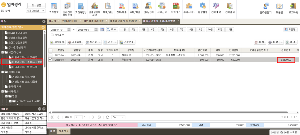Open the 환경설정 gear module
This screenshot has height=135, width=300.
[x=202, y=8]
